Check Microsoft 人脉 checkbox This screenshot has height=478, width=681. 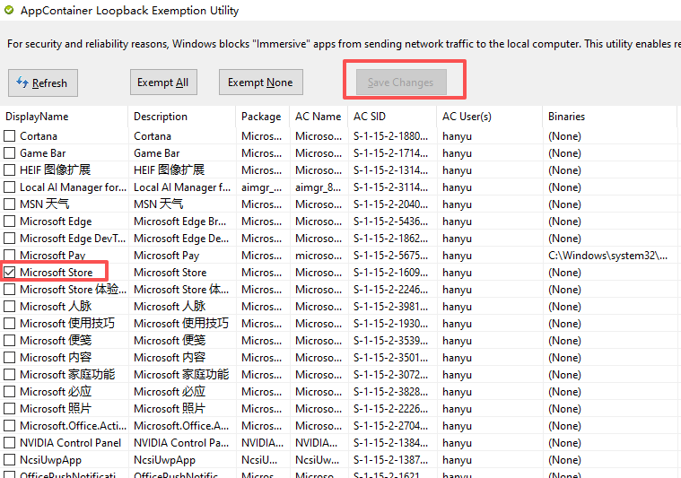pos(9,306)
